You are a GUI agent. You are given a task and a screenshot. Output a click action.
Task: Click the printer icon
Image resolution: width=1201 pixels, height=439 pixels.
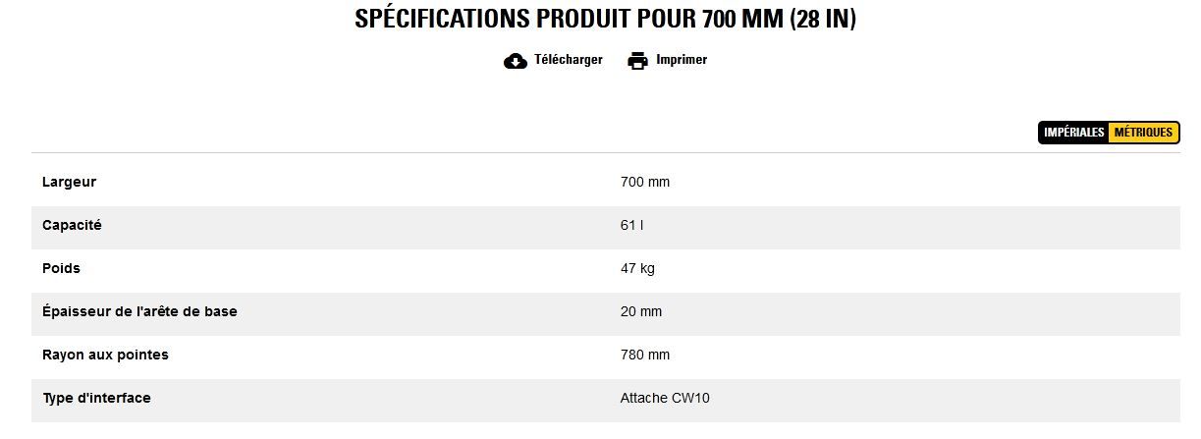(x=638, y=61)
